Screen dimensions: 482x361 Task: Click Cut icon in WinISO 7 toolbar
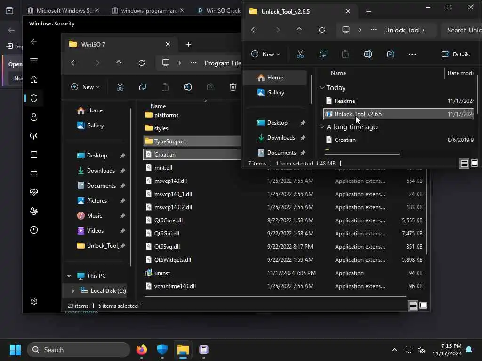120,87
